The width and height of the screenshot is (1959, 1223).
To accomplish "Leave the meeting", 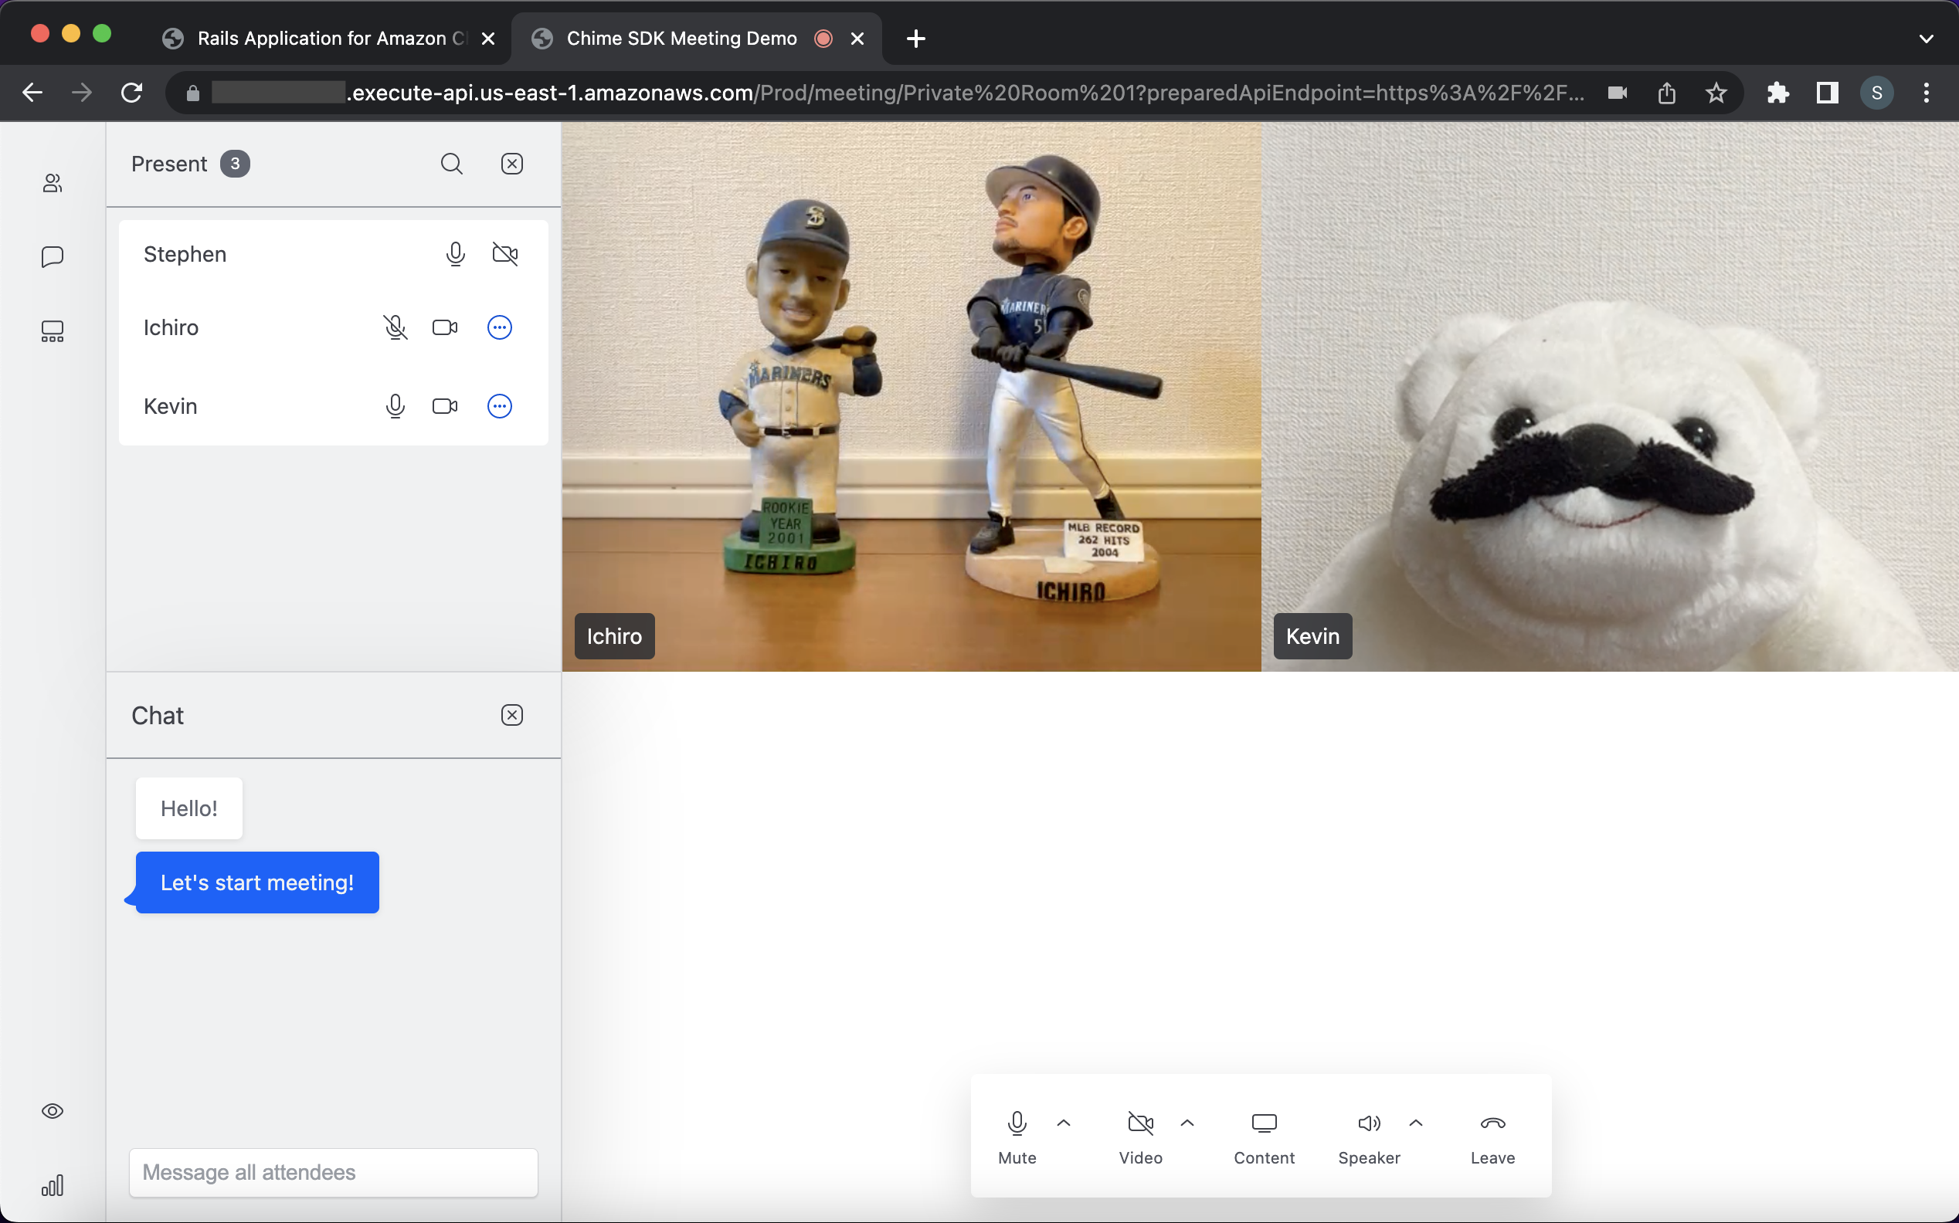I will click(1492, 1137).
